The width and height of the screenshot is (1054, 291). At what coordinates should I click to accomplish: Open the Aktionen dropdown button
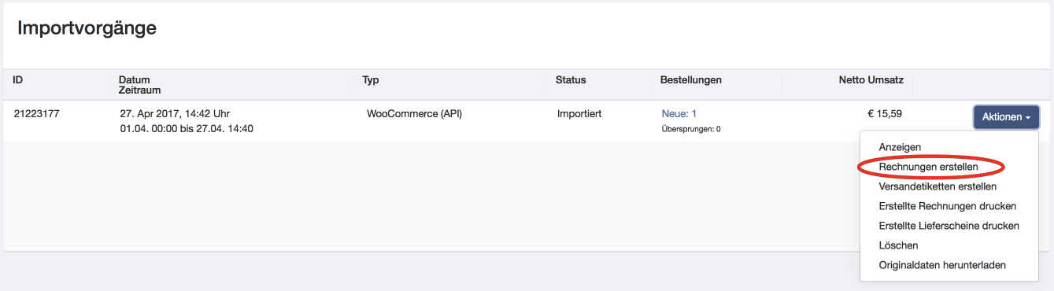(1006, 117)
